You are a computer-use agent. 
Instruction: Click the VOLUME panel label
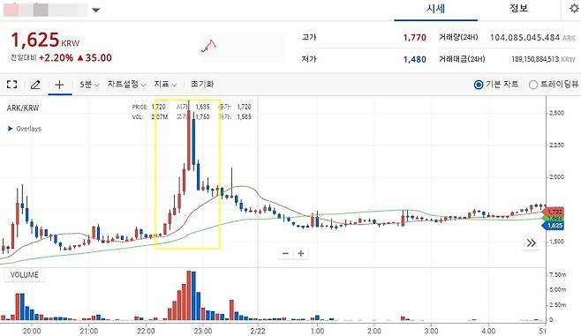tap(25, 274)
